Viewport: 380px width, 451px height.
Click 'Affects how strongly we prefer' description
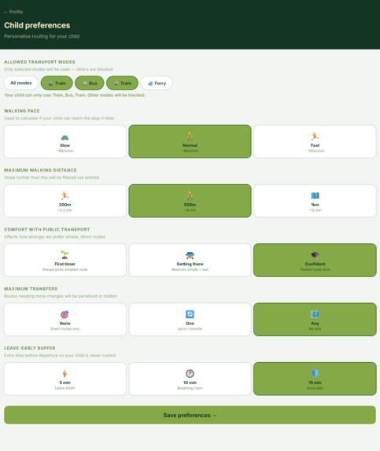54,237
